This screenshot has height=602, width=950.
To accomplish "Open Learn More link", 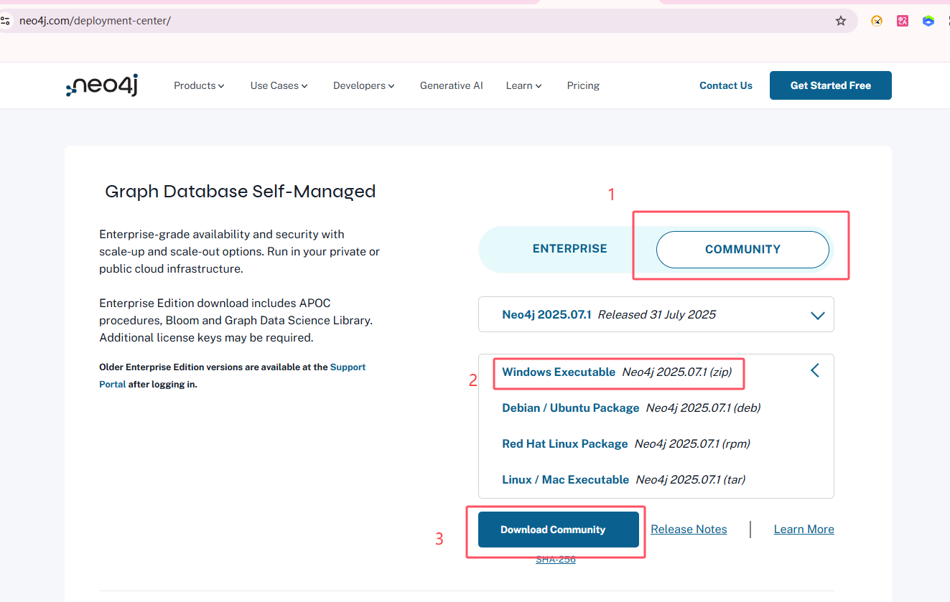I will pos(804,530).
